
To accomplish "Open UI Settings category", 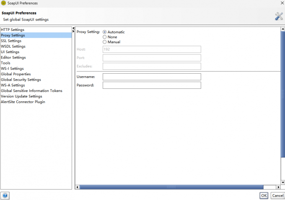I will click(x=36, y=52).
